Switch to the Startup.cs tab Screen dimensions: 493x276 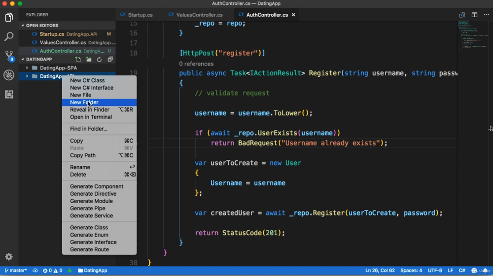click(140, 15)
